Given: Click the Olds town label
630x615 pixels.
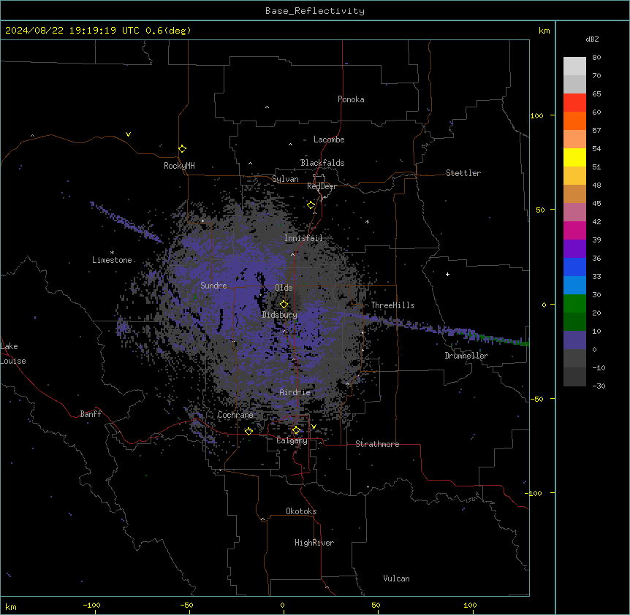Looking at the screenshot, I should click(284, 288).
